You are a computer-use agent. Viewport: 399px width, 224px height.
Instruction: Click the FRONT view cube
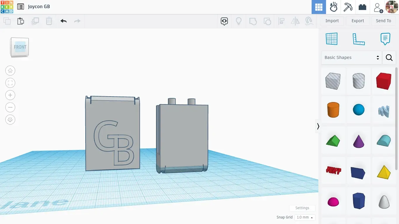(20, 47)
